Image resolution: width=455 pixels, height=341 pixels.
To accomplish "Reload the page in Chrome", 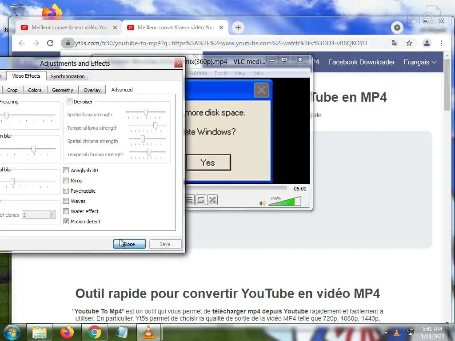I will click(x=50, y=43).
